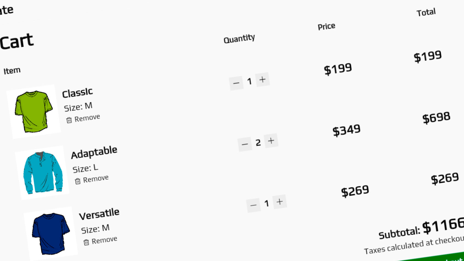Click the Cart page heading
This screenshot has width=464, height=261.
tap(16, 40)
